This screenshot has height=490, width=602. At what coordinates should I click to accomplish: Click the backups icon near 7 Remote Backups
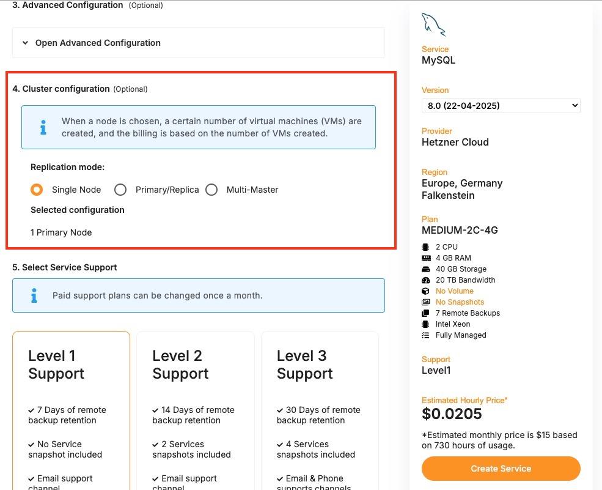(x=426, y=313)
